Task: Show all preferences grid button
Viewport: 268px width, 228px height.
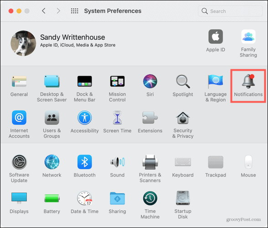Action: [75, 11]
